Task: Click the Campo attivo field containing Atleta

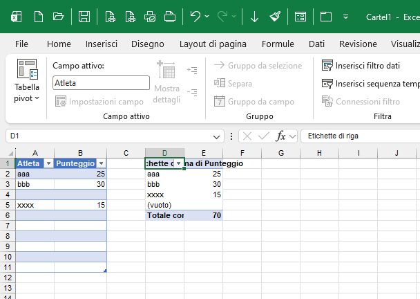Action: [101, 82]
